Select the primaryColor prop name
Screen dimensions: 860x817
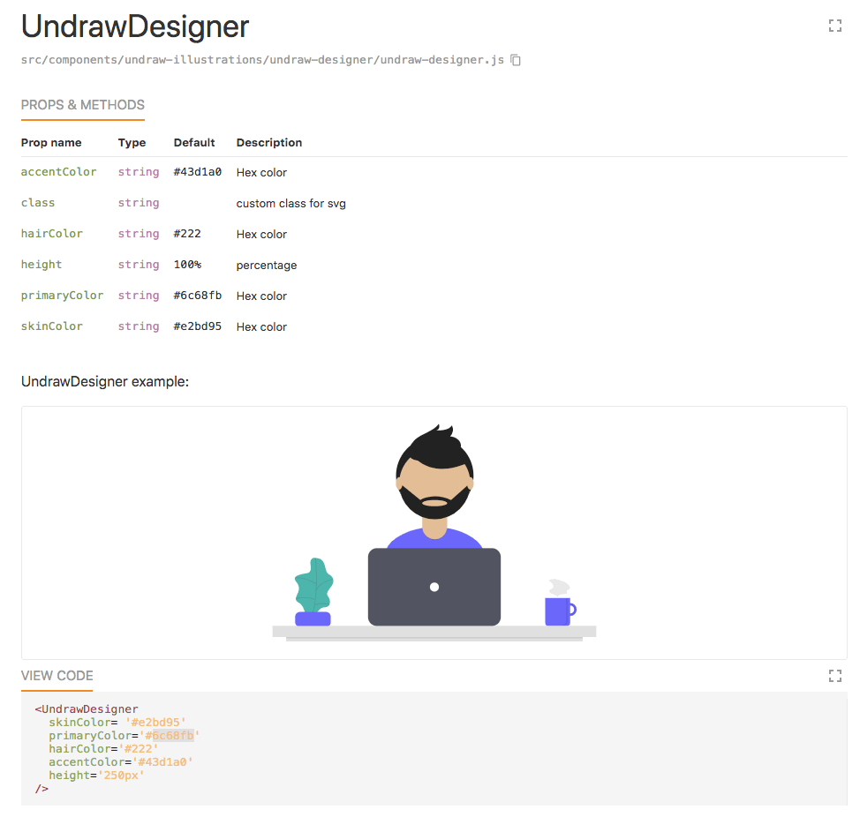tap(62, 295)
